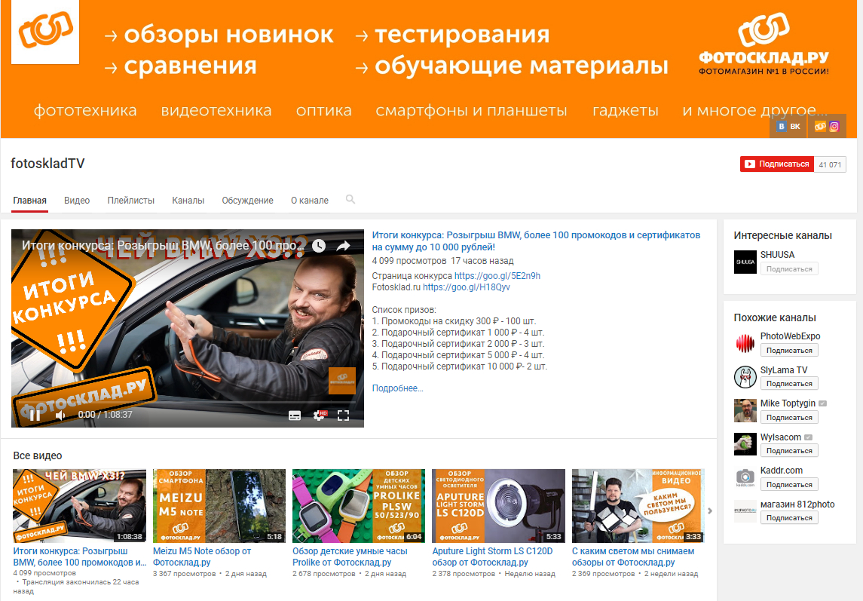Toggle subtitles in the video player
Image resolution: width=863 pixels, height=601 pixels.
295,415
